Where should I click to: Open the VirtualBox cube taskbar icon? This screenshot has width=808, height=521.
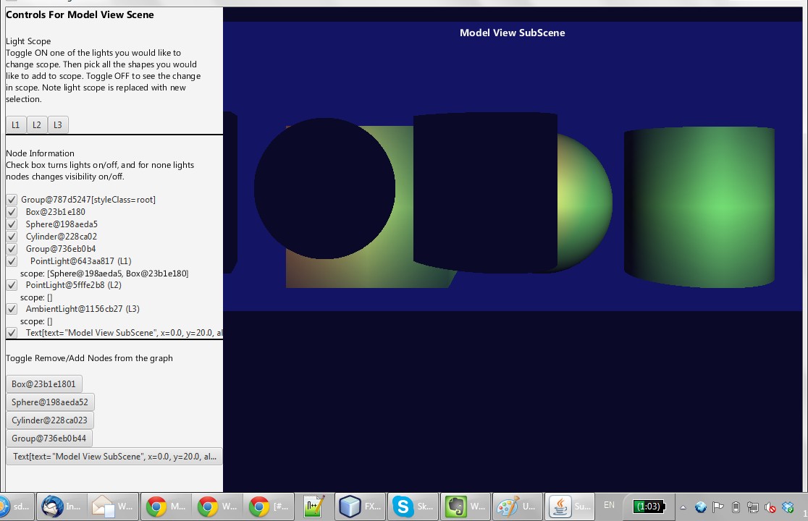click(362, 507)
